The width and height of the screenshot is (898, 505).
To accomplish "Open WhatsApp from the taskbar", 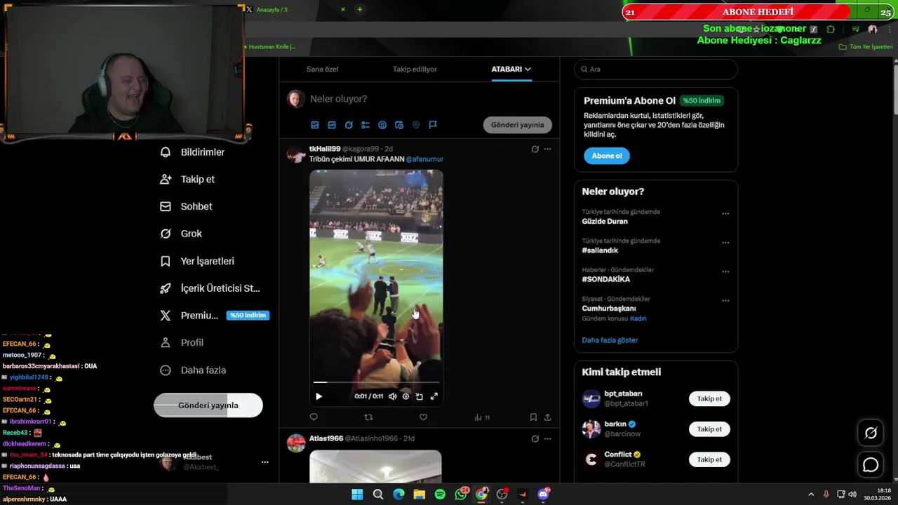I will pos(461,494).
